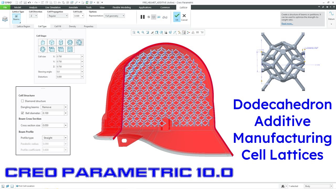Screen dimensions: 336x189
Task: Select the third cell shape in top row
Action: 61,42
